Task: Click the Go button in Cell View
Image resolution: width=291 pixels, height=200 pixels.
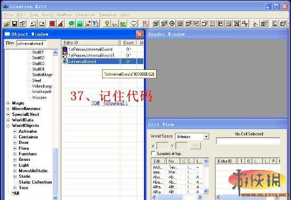Action: [x=195, y=146]
